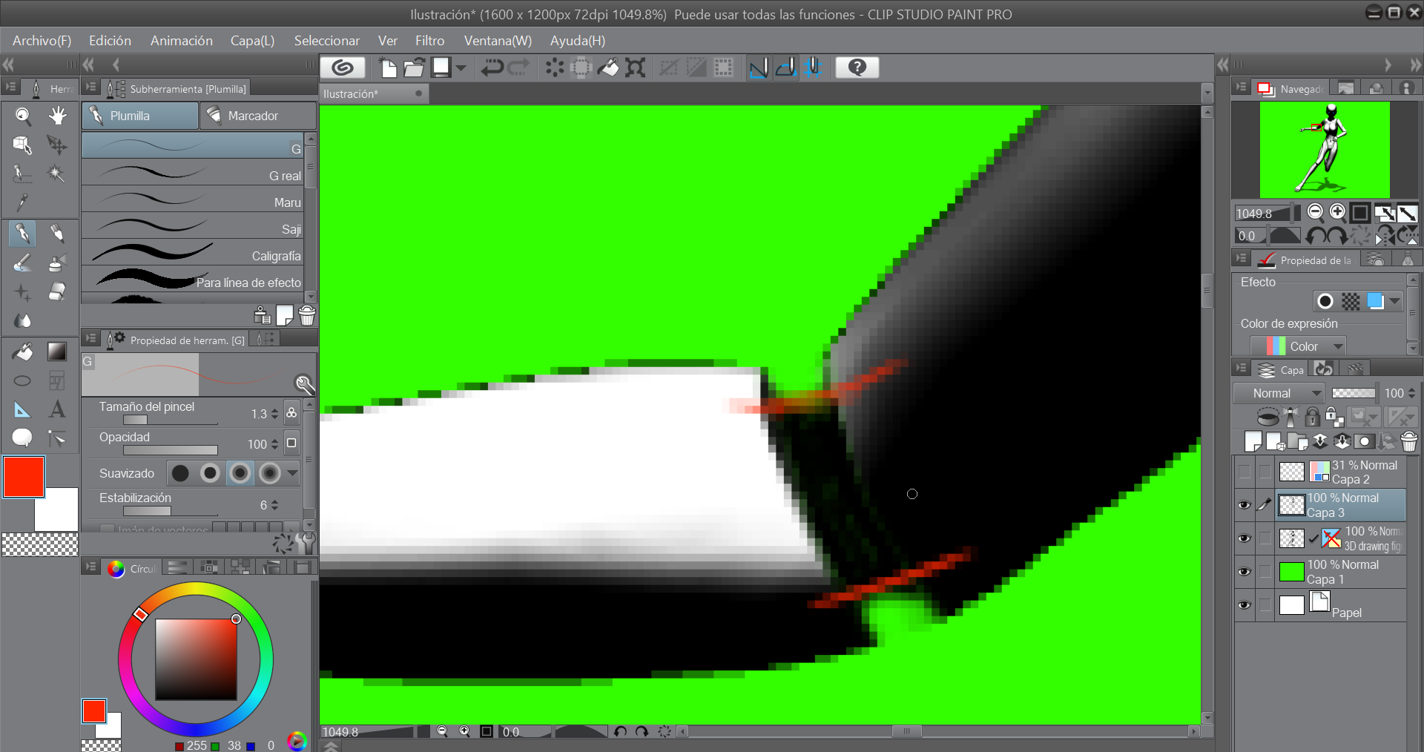The height and width of the screenshot is (752, 1424).
Task: Select the Balloon tool
Action: tap(23, 438)
